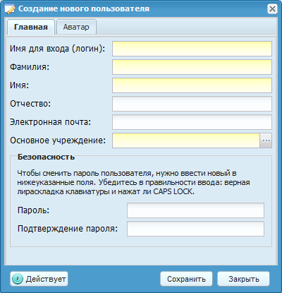The image size is (282, 293).
Task: Focus the Фамилия input field
Action: pyautogui.click(x=192, y=67)
